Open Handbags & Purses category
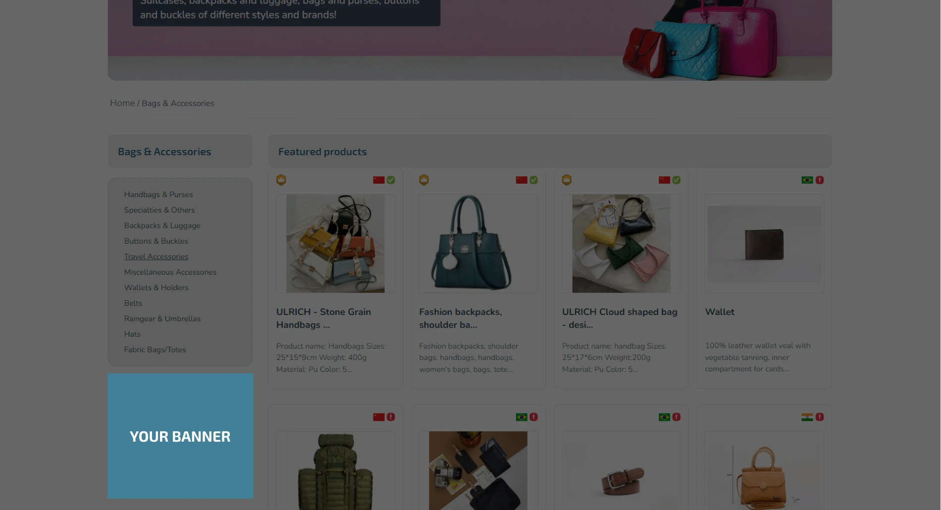 (x=158, y=195)
